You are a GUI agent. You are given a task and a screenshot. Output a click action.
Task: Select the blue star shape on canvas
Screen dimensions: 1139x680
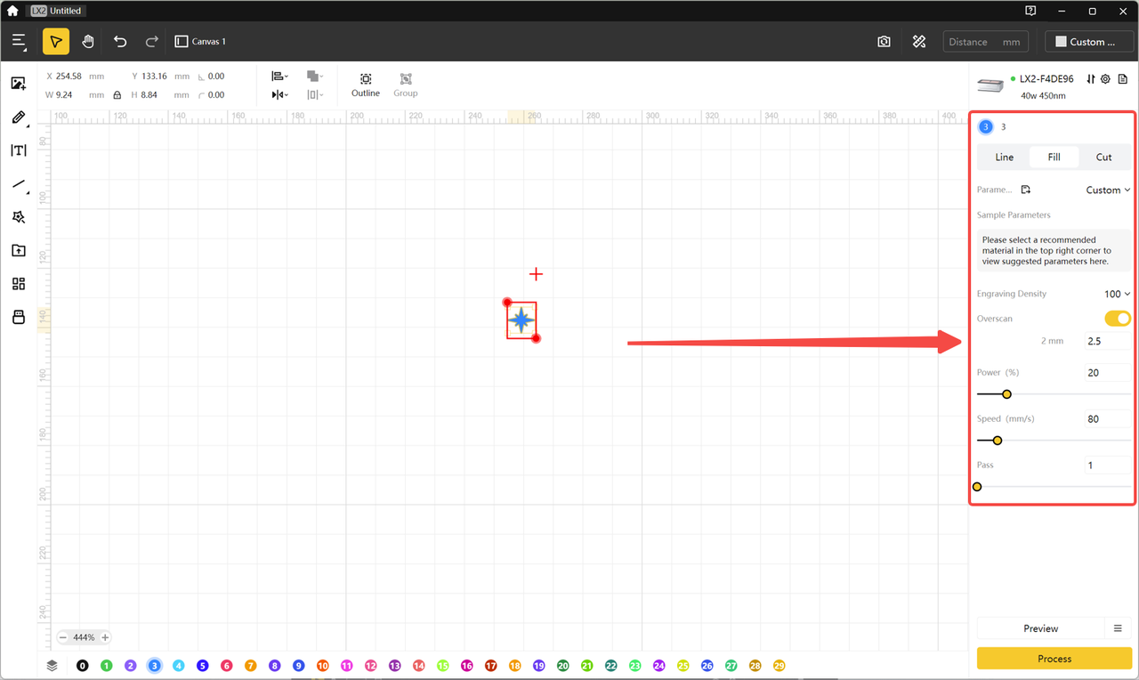tap(521, 320)
